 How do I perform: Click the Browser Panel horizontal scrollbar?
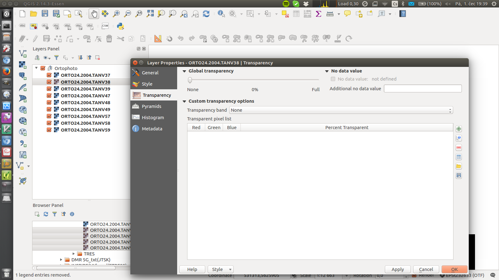[76, 268]
